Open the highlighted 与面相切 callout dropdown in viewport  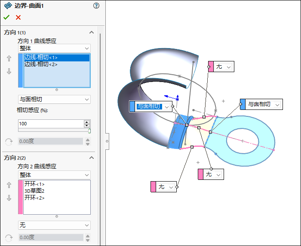(x=167, y=107)
